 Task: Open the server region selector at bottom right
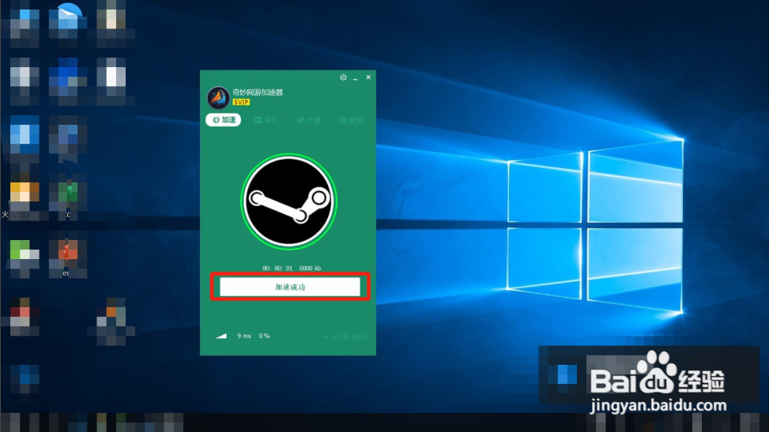pyautogui.click(x=345, y=337)
